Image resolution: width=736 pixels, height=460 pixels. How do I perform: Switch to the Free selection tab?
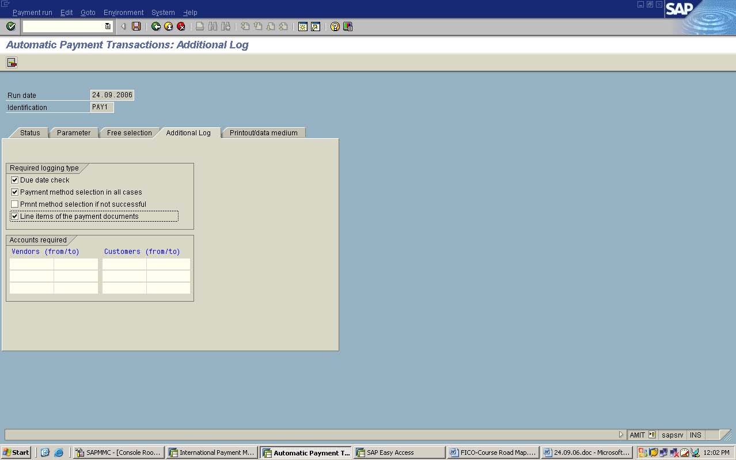pos(129,133)
